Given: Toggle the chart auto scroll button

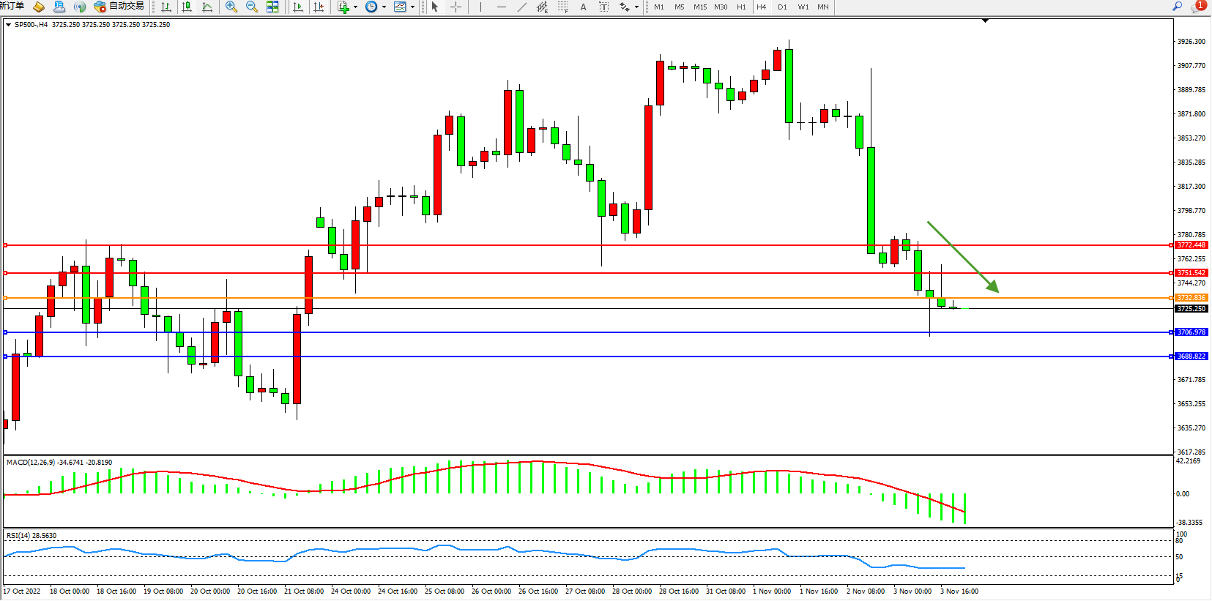Looking at the screenshot, I should [x=298, y=7].
